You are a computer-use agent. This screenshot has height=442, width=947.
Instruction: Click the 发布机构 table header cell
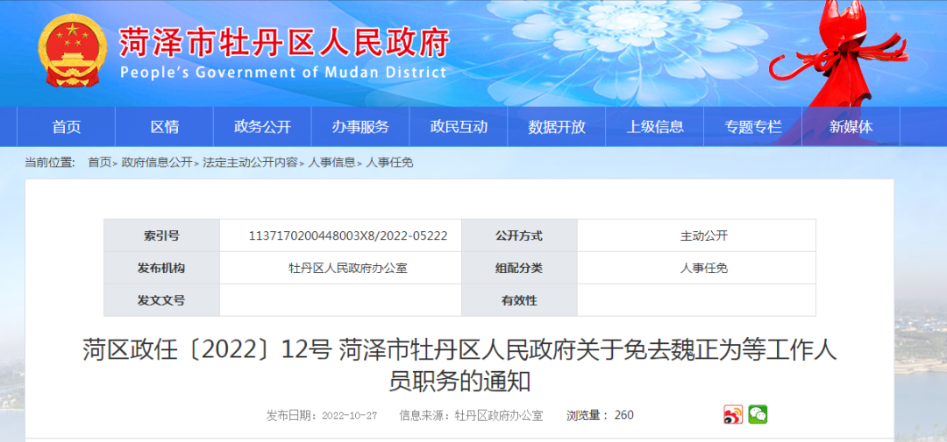click(x=162, y=269)
